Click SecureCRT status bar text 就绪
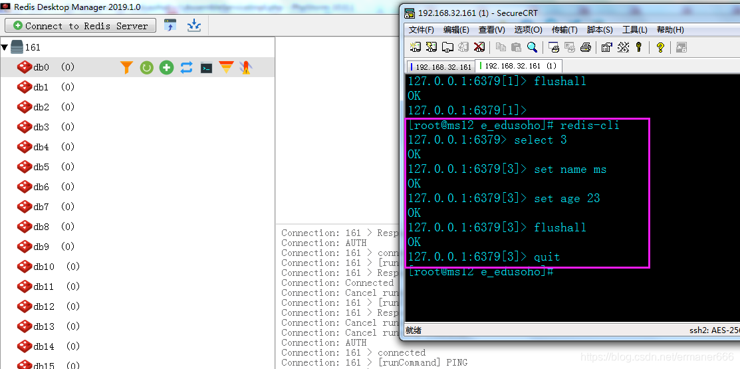Screen dimensions: 740x369 [x=414, y=331]
